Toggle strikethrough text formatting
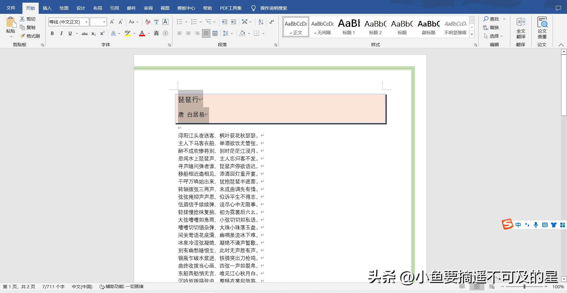567x293 pixels. 85,34
